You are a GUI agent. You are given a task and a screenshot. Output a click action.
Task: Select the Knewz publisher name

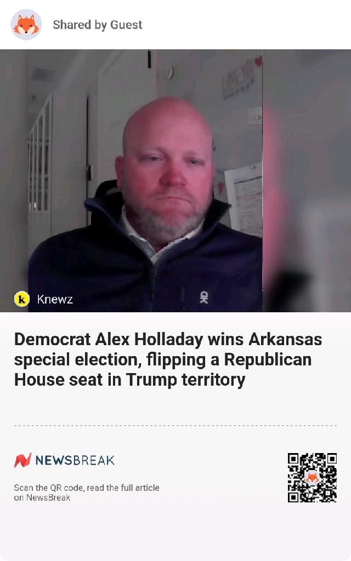point(55,299)
